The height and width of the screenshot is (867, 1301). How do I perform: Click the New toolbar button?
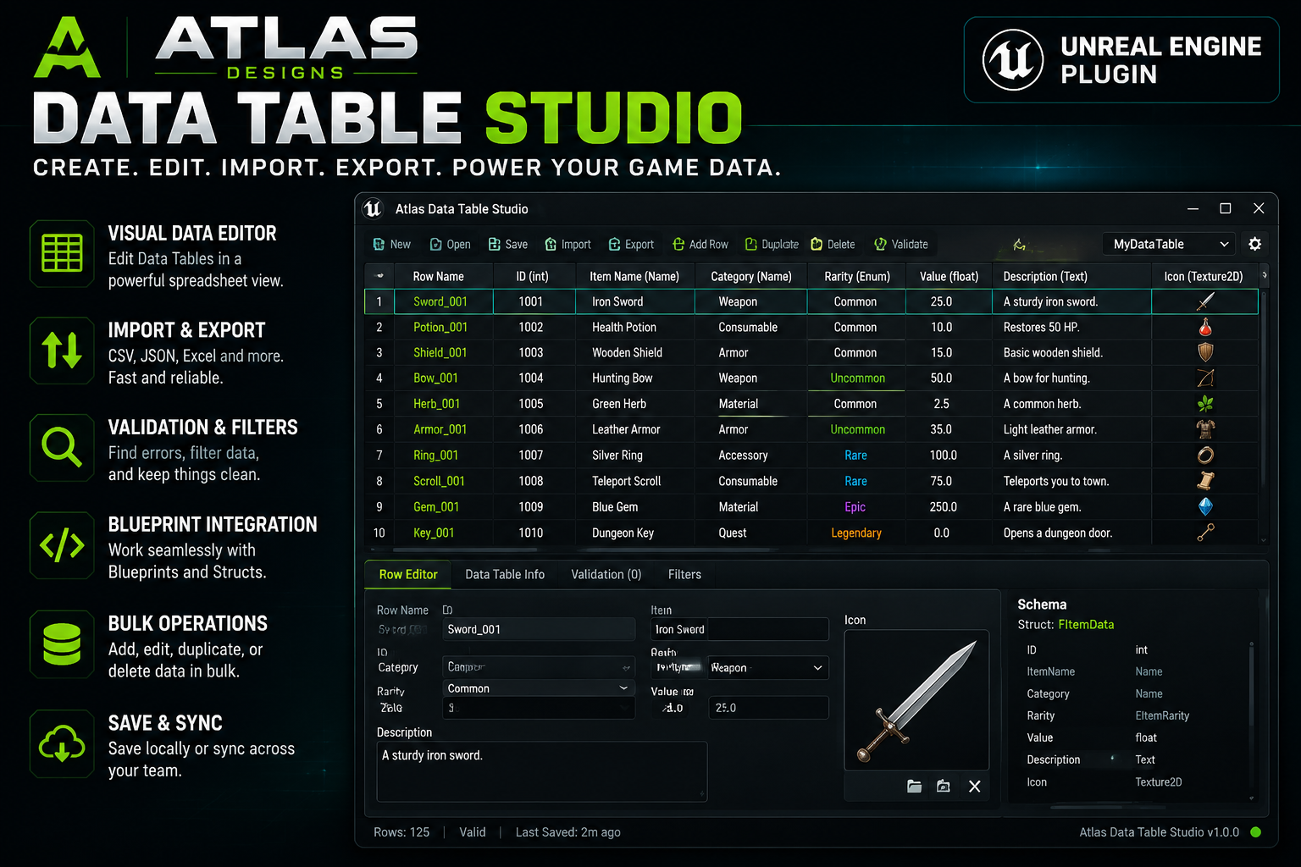[392, 244]
